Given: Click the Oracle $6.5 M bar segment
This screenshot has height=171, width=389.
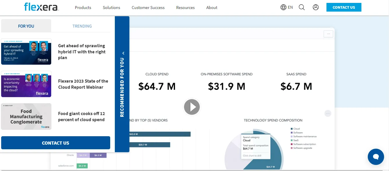Looking at the screenshot, I should (98, 155).
